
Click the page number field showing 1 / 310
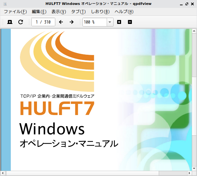click(x=43, y=22)
